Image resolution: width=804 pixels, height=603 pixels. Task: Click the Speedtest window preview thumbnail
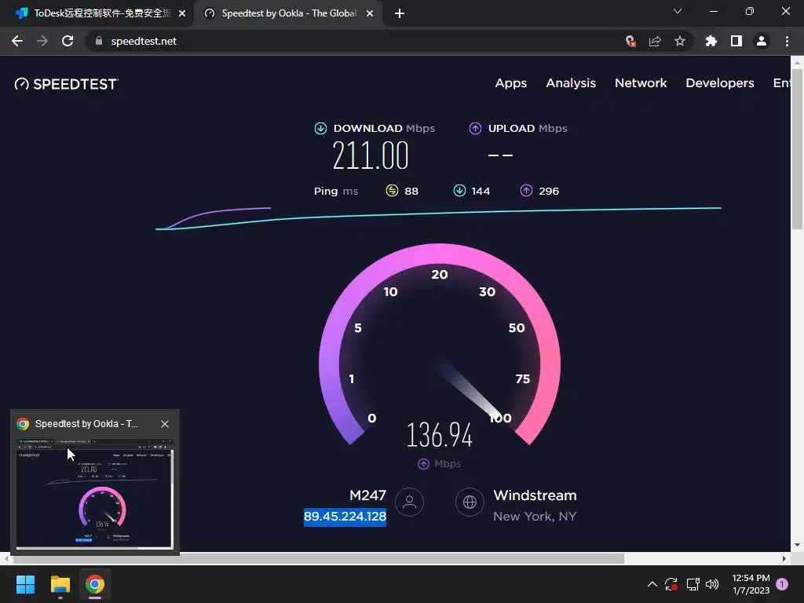95,493
